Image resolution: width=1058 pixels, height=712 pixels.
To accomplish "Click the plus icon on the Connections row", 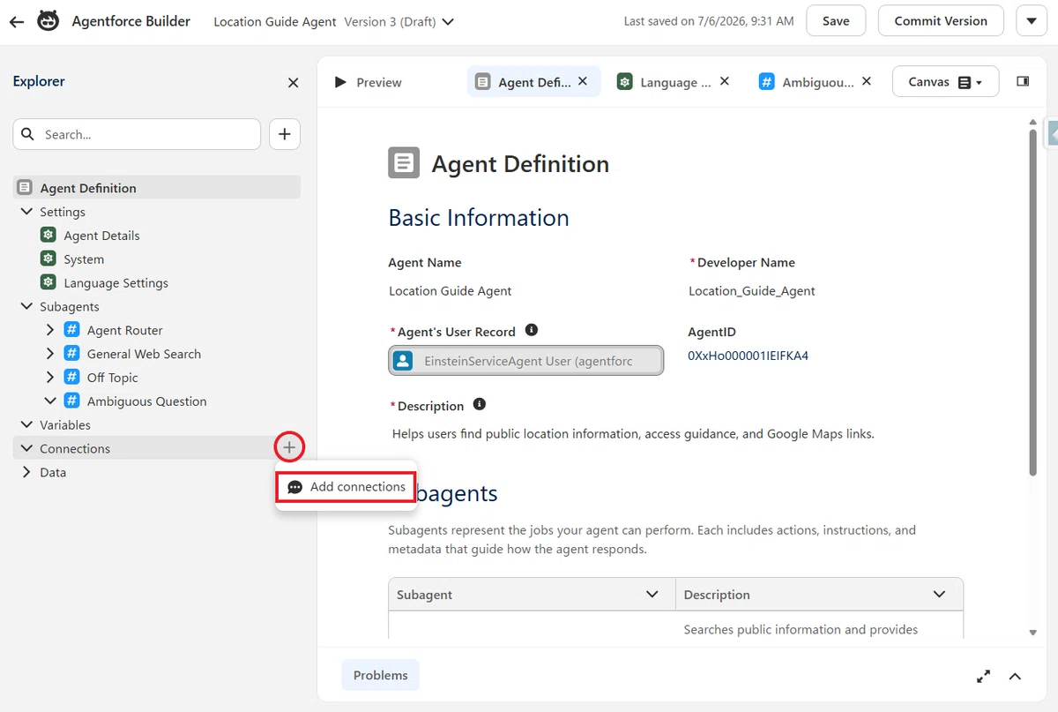I will click(289, 448).
